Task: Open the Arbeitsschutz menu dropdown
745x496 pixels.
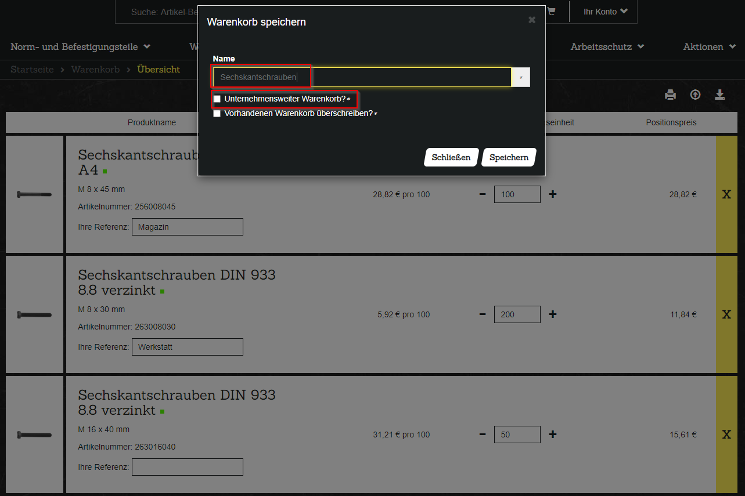Action: pos(607,46)
